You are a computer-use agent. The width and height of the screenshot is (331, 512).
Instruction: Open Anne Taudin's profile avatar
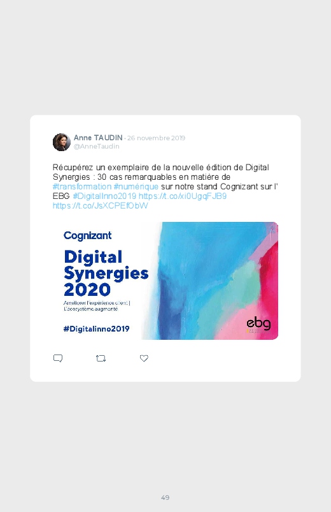(62, 142)
